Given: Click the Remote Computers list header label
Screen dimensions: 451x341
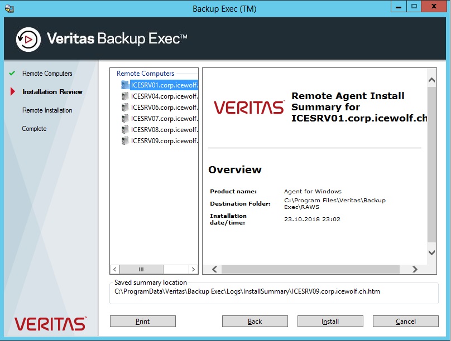Looking at the screenshot, I should coord(145,74).
